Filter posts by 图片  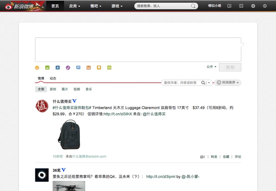click(65, 89)
